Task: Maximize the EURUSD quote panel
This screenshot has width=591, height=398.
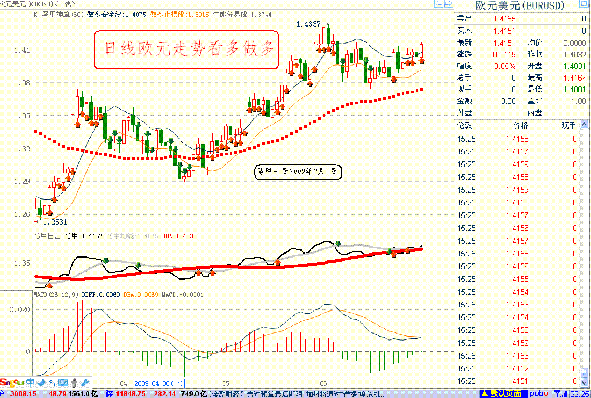Action: (583, 4)
